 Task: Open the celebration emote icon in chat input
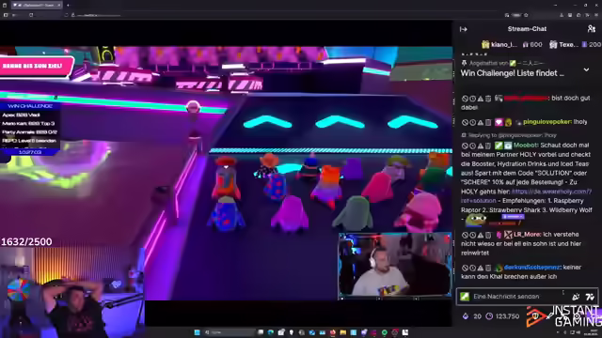click(x=576, y=297)
